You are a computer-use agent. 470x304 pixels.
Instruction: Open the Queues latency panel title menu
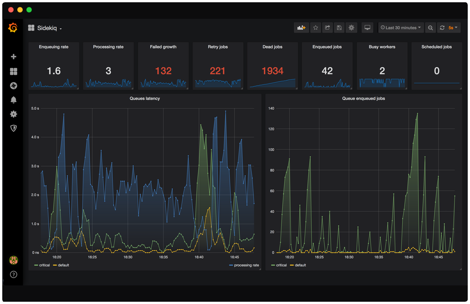(x=145, y=98)
